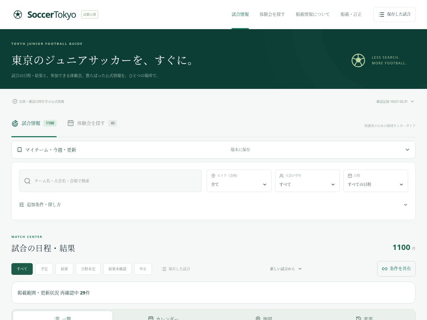Expand the マイチーム・今週・更新 panel chevron
427x320 pixels.
407,150
